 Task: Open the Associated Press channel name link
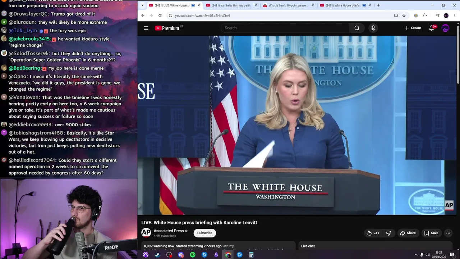pyautogui.click(x=169, y=231)
